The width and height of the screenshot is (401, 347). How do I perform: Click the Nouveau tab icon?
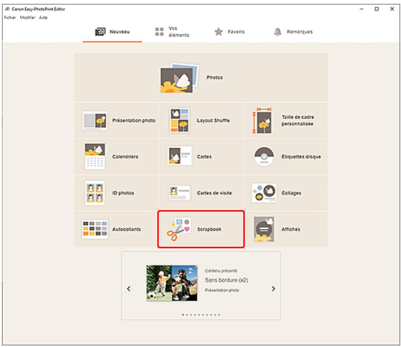[x=100, y=32]
